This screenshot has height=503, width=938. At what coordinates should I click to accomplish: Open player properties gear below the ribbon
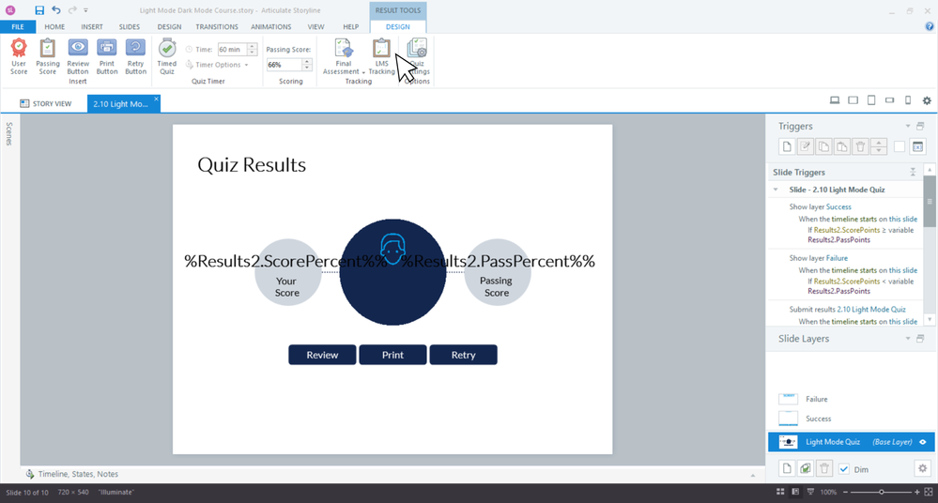click(927, 100)
